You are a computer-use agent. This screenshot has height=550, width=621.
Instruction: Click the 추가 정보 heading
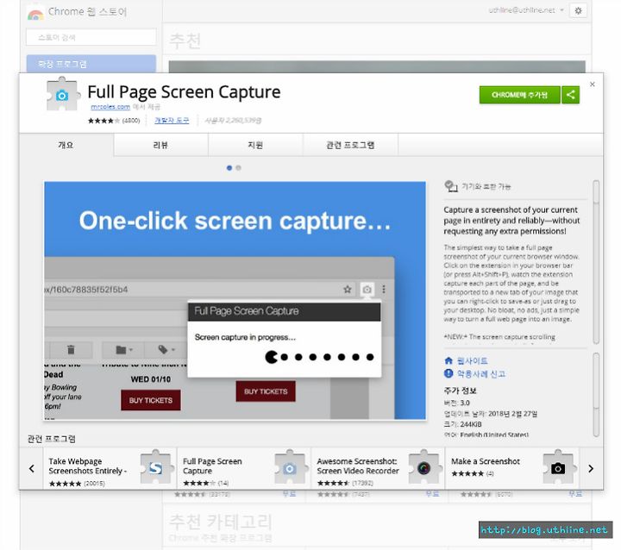tap(460, 391)
